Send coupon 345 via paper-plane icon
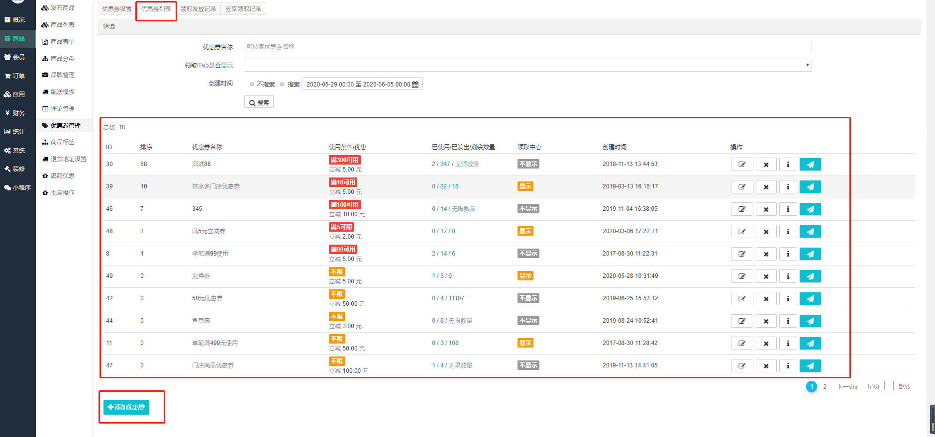The height and width of the screenshot is (437, 935). 810,209
